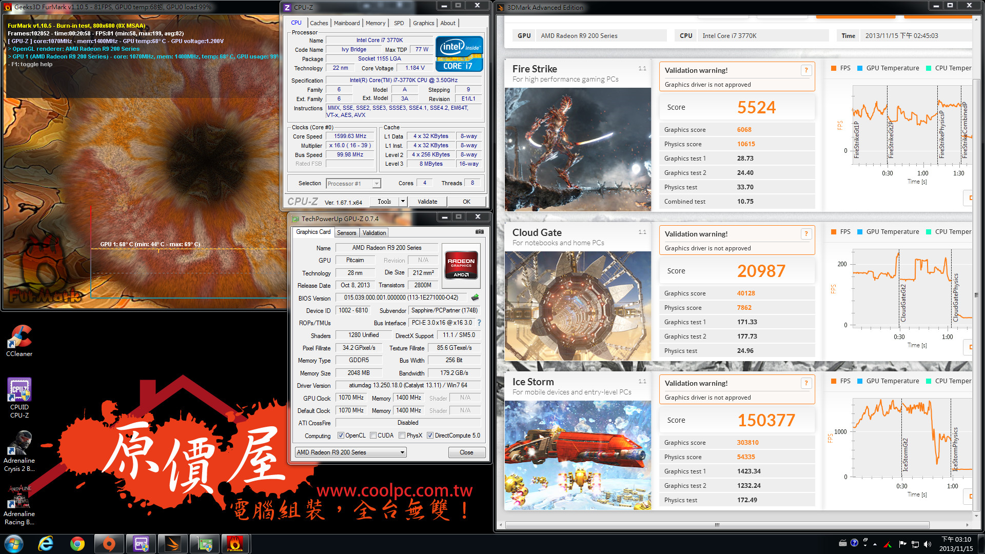Click the Fire Strike score 5524
985x554 pixels.
756,107
